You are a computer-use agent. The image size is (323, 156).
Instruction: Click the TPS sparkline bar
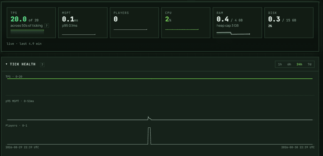(x=27, y=32)
